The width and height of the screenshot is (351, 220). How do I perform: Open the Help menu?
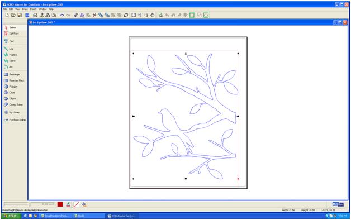51,9
